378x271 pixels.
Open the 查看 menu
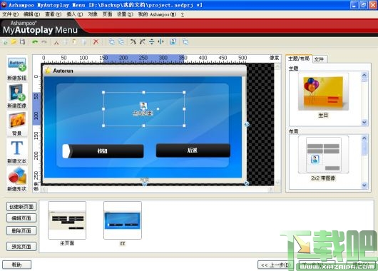click(x=53, y=14)
